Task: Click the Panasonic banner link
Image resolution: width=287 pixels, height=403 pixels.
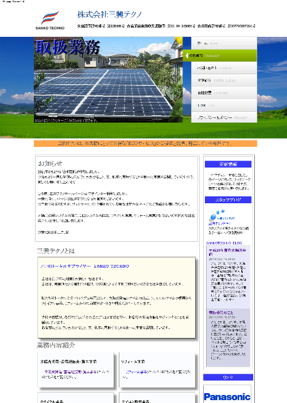Action: coord(227,397)
